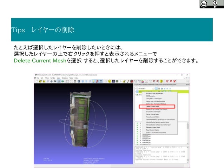Click the Snapshot camera icon
Viewport: 224px width, 168px height.
(x=55, y=81)
